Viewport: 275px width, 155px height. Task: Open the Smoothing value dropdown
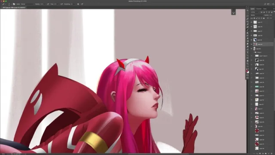(x=75, y=4)
